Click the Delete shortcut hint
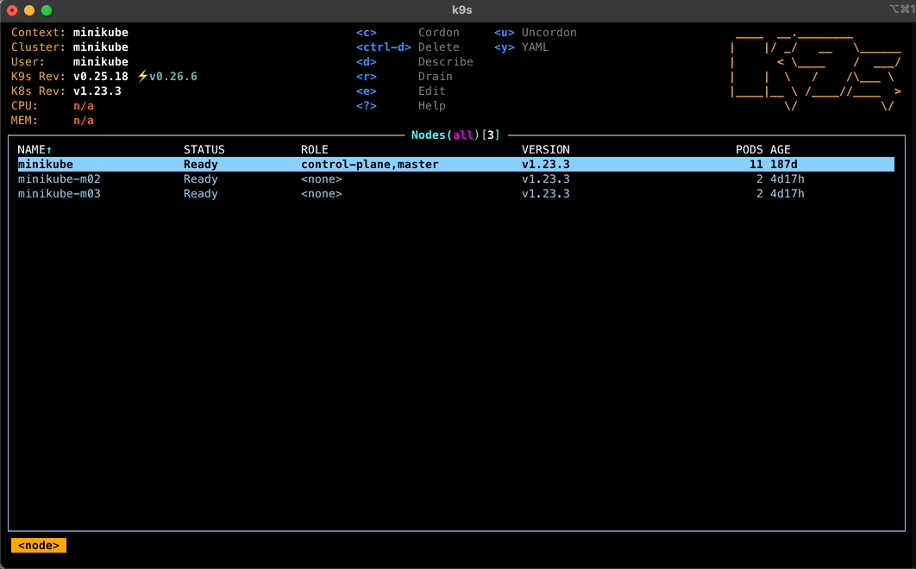 click(x=439, y=47)
